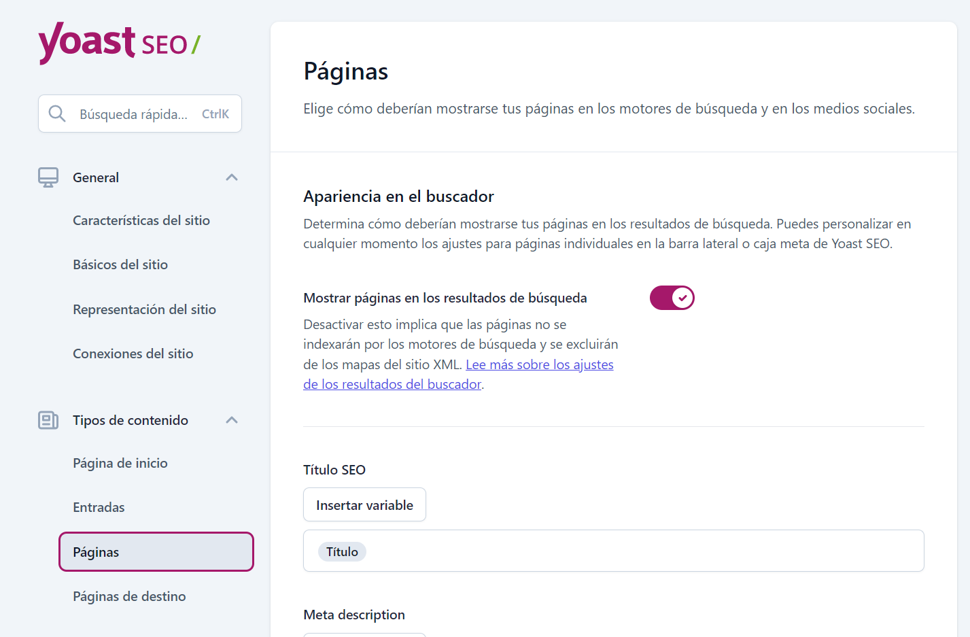Screen dimensions: 970x637
Task: Click the General section label
Action: tap(96, 177)
